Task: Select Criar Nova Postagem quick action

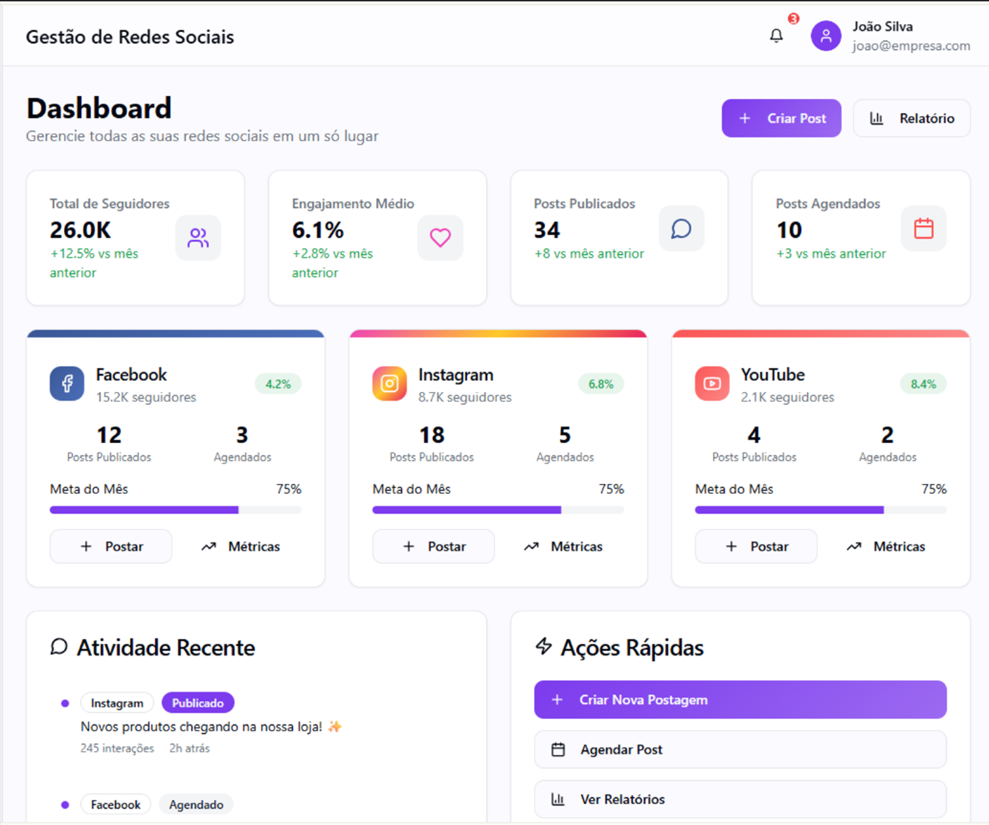Action: point(740,700)
